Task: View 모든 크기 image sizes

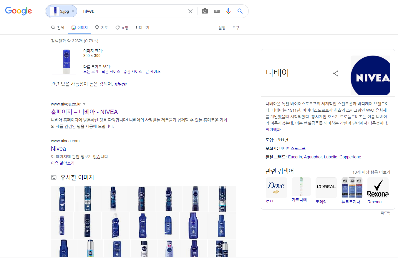Action: pyautogui.click(x=91, y=71)
